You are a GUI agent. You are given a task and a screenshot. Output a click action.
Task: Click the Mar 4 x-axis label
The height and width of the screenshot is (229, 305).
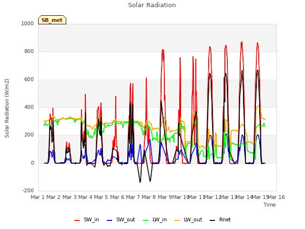85,197
